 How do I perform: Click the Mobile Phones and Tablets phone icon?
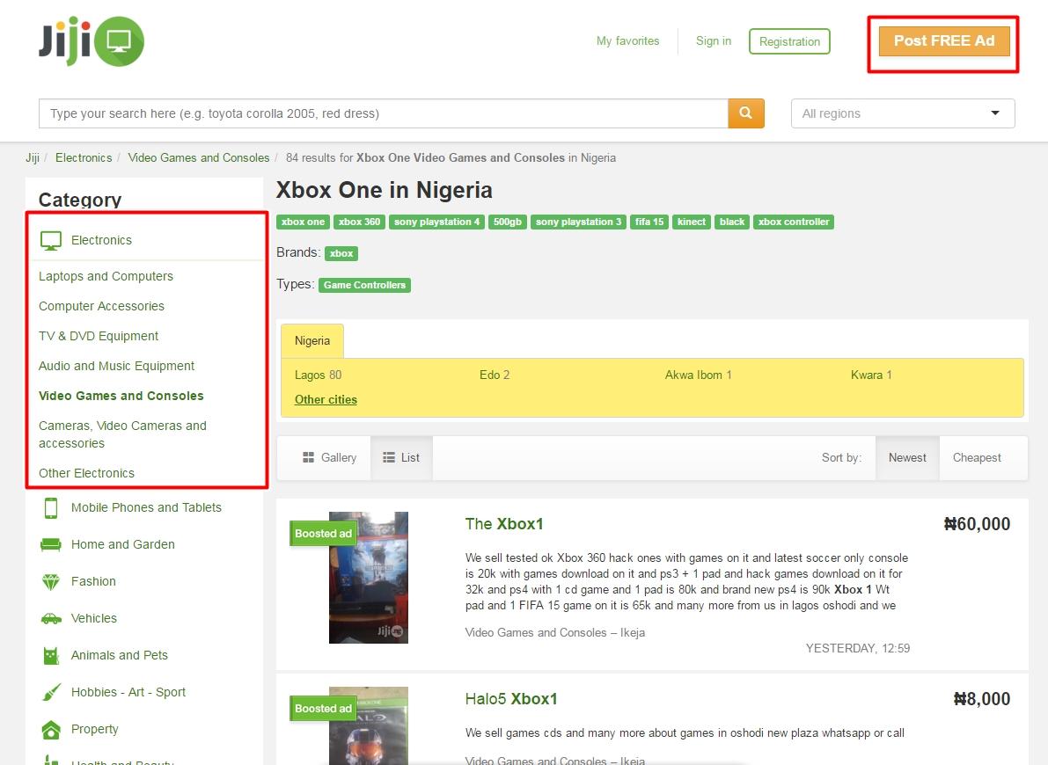click(x=51, y=507)
